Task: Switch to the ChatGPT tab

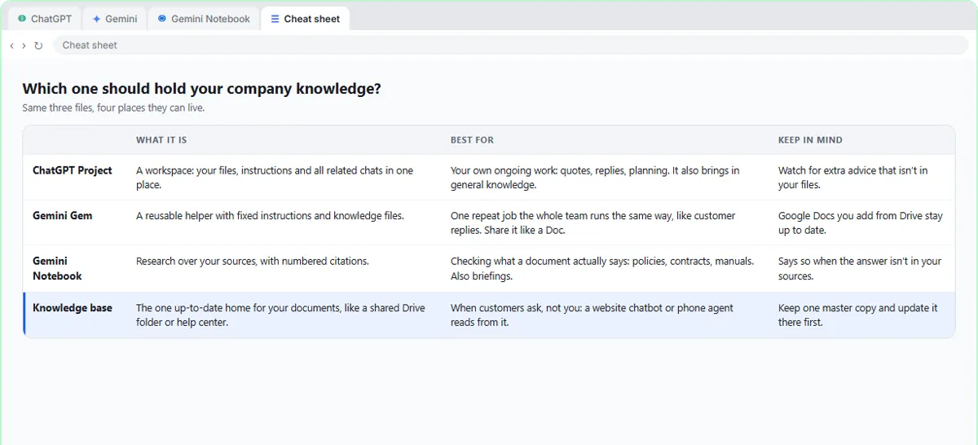Action: [x=45, y=19]
